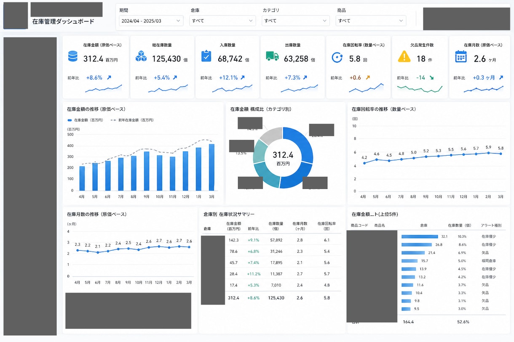Image resolution: width=514 pixels, height=342 pixels.
Task: Click the 3月 bar in 在庫金額の推移 chart
Action: [211, 167]
